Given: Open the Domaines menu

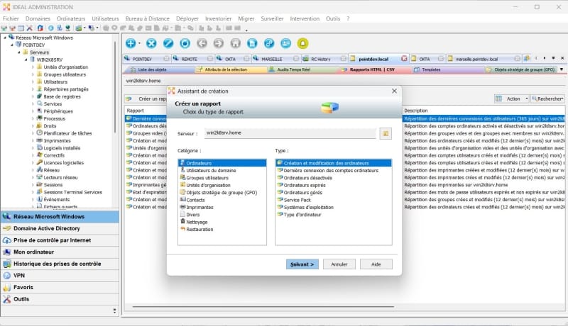Looking at the screenshot, I should [x=38, y=18].
